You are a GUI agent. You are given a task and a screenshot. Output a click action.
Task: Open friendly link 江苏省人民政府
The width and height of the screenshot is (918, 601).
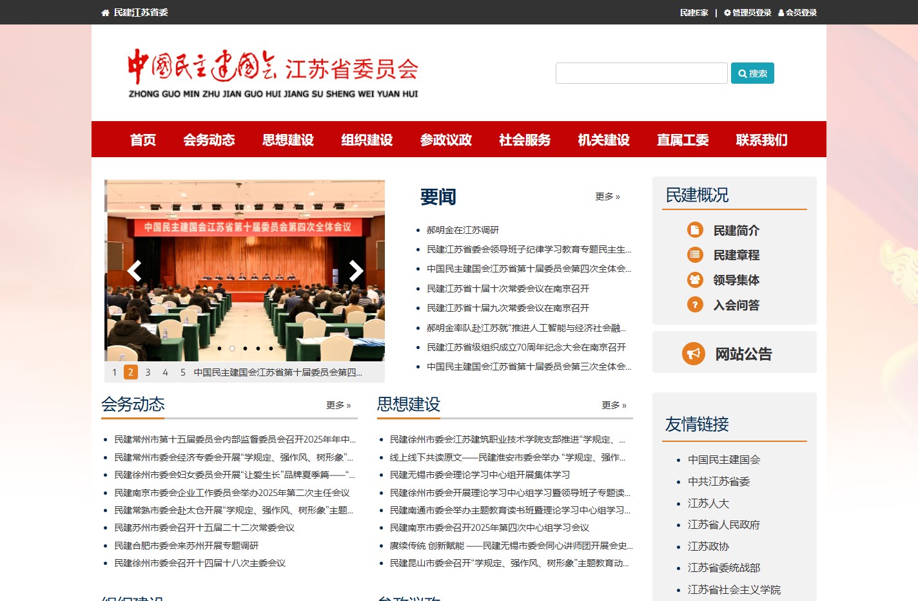[724, 525]
